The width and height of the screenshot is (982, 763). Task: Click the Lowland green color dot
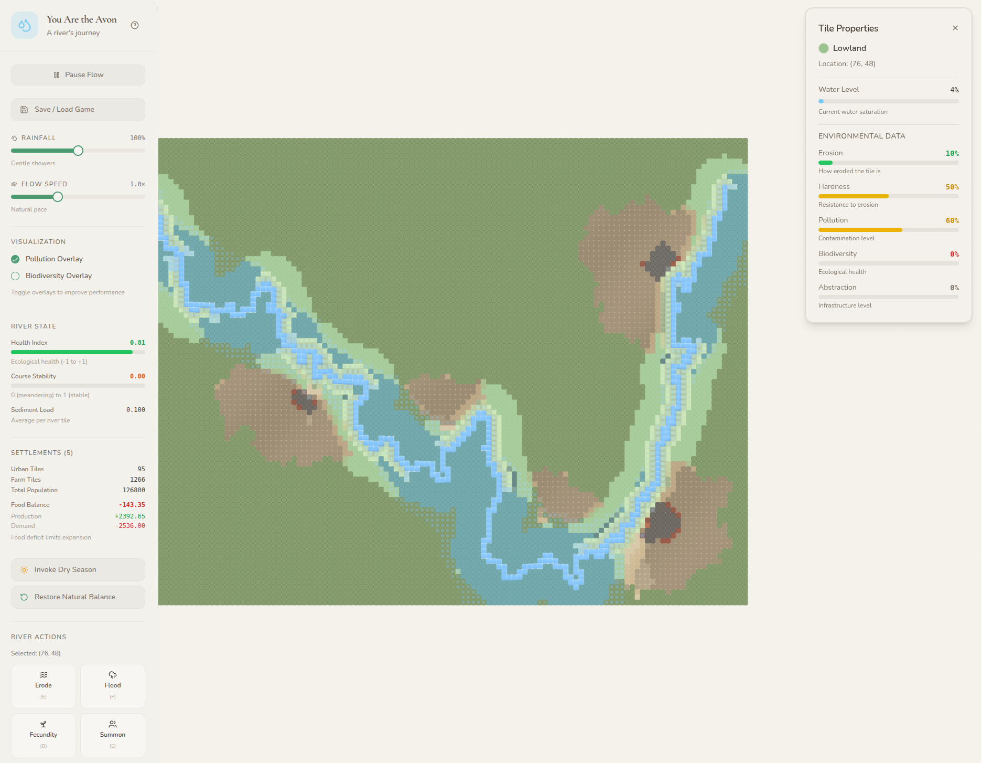click(x=824, y=48)
